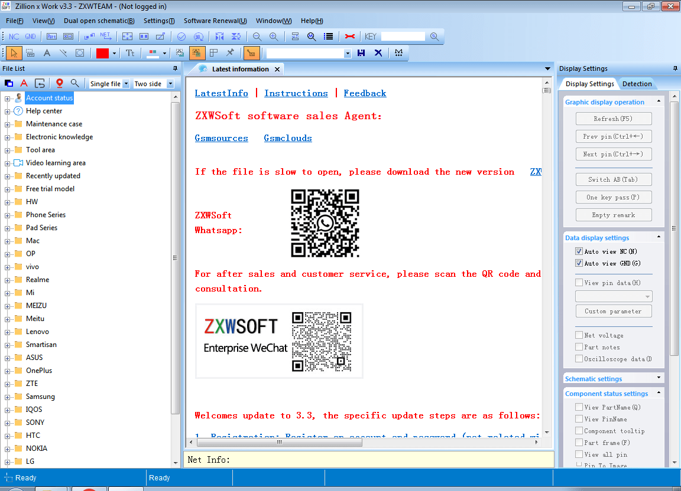
Task: Collapse the Graphic display operation section
Action: point(659,101)
